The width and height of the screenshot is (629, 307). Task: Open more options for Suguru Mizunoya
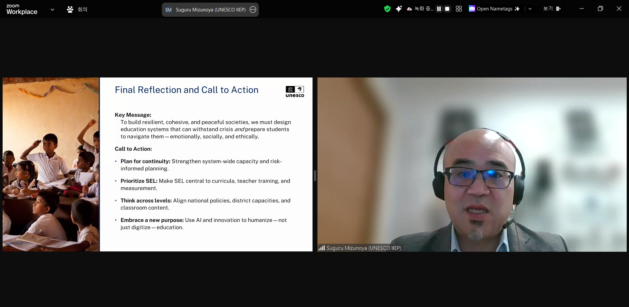(x=253, y=9)
